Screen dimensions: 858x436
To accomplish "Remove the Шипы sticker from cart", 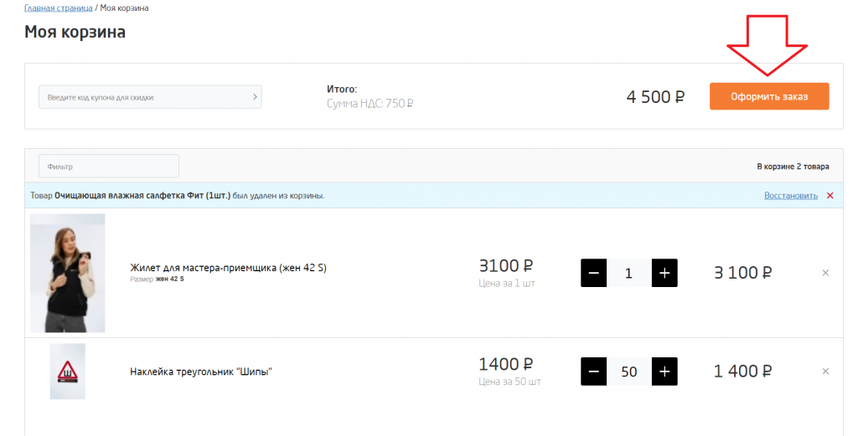I will 825,372.
